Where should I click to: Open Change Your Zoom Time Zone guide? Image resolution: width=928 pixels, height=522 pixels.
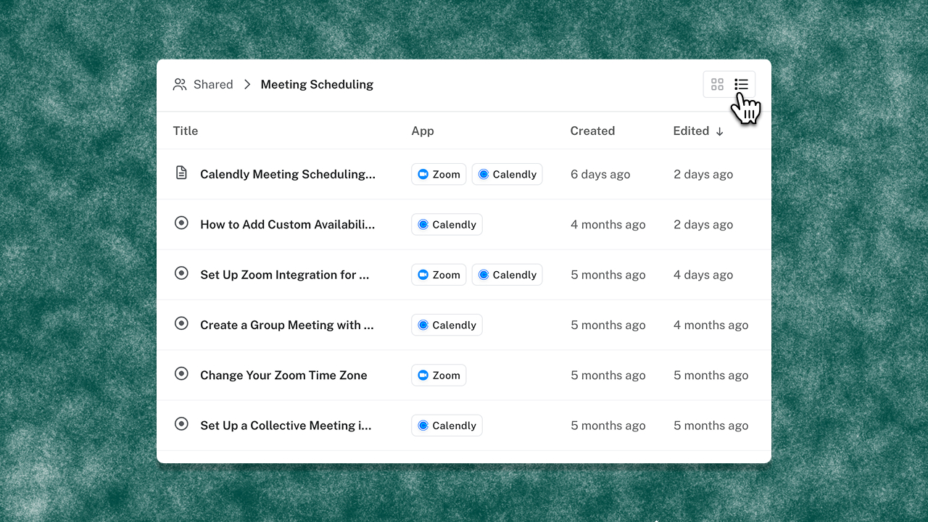coord(283,376)
